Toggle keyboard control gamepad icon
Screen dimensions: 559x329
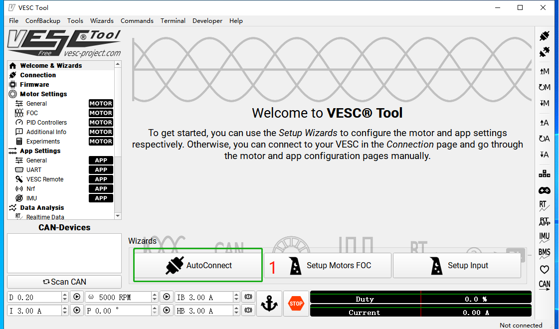coord(545,191)
